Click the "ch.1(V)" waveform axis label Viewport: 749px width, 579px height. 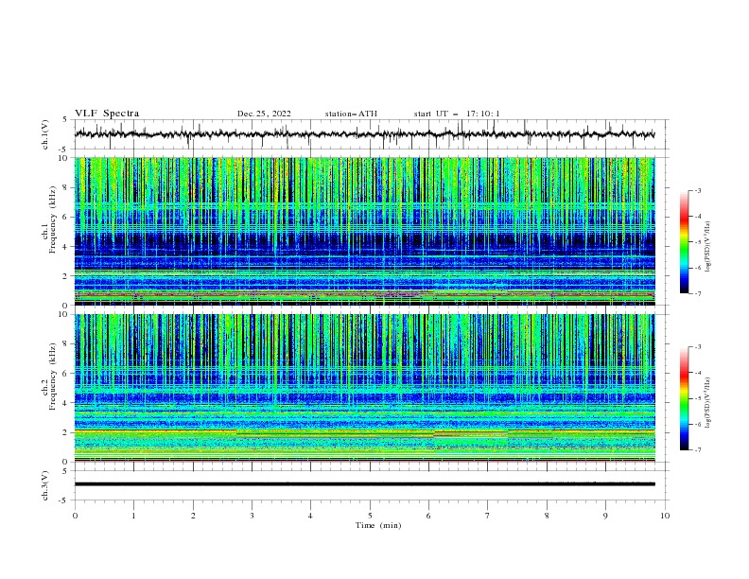tap(45, 134)
